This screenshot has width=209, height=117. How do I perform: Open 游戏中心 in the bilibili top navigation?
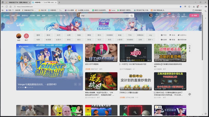pyautogui.click(x=25, y=16)
